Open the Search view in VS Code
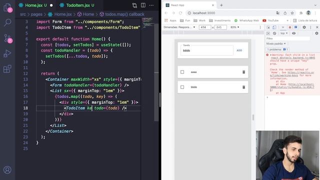 pyautogui.click(x=7, y=22)
